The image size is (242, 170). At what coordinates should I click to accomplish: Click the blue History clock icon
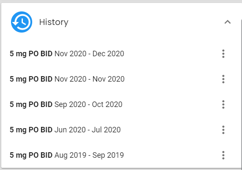pyautogui.click(x=22, y=22)
